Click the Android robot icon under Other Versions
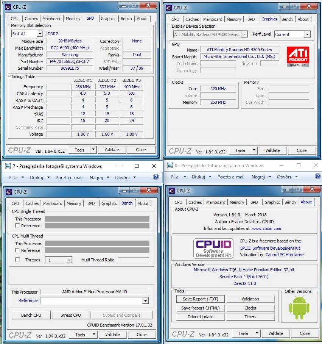 coord(299,308)
